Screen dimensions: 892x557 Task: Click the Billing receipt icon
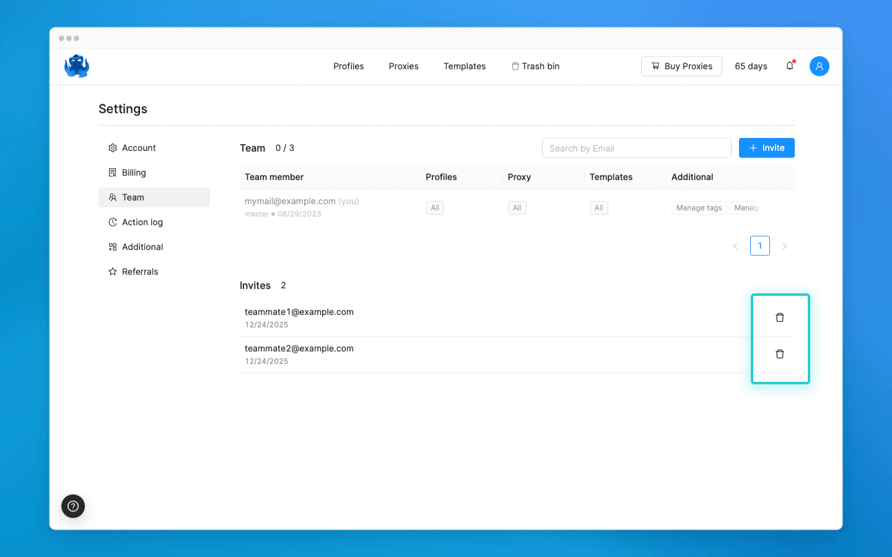coord(113,173)
